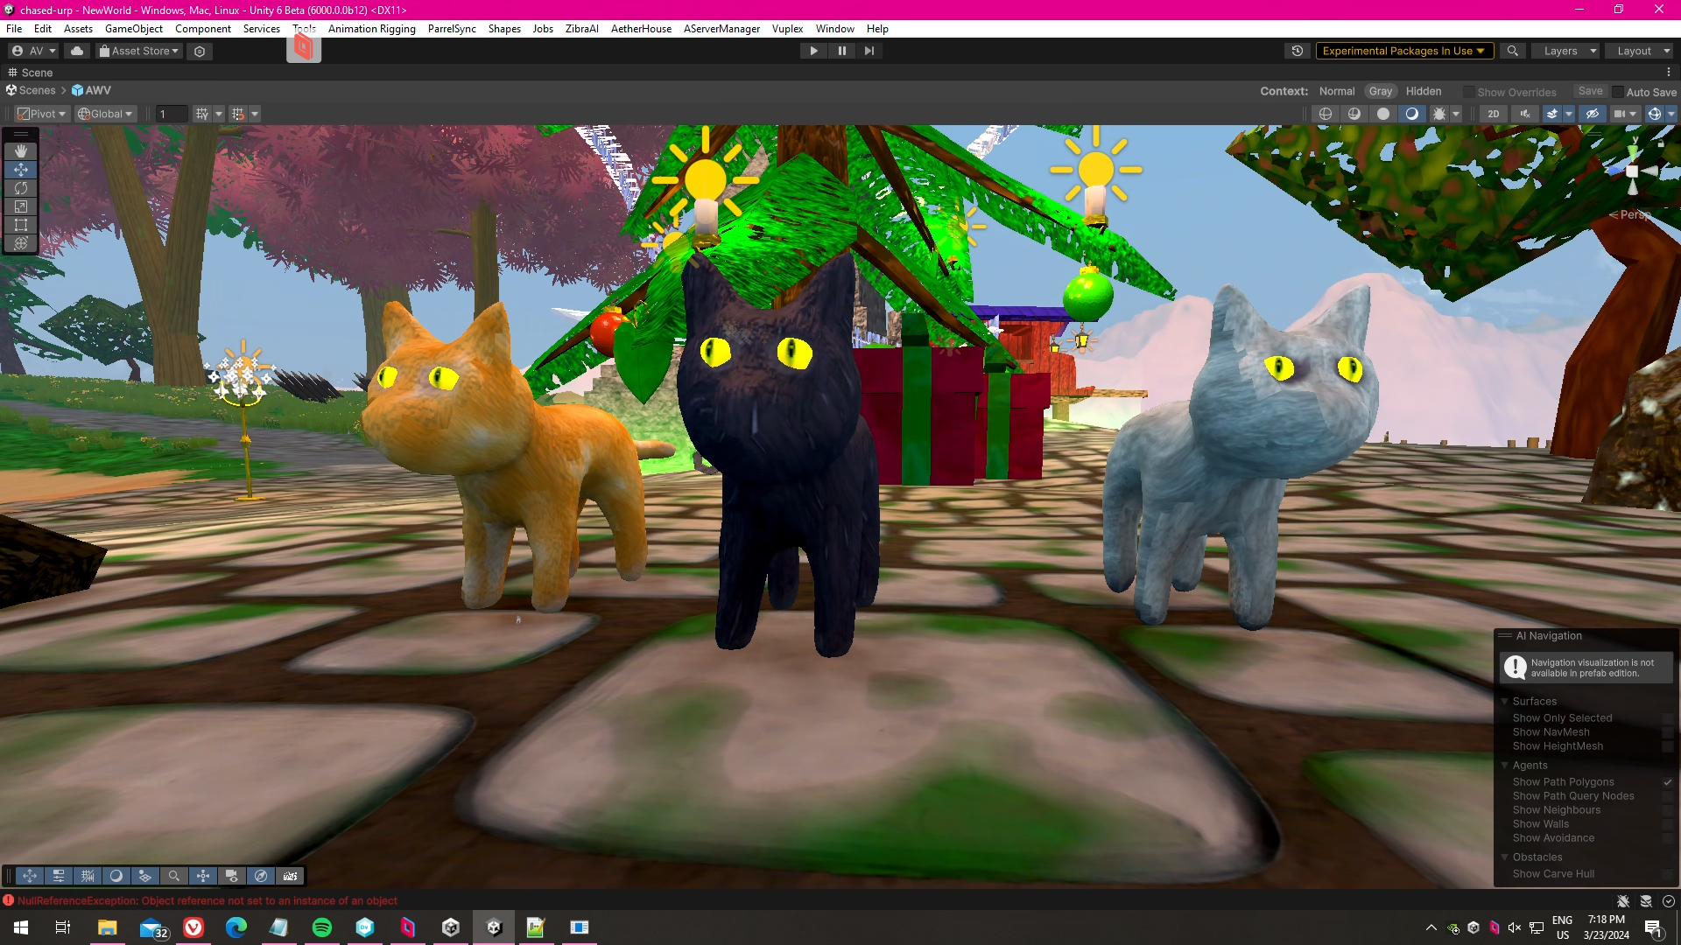The width and height of the screenshot is (1681, 945).
Task: Select the Rotate tool
Action: tap(21, 188)
